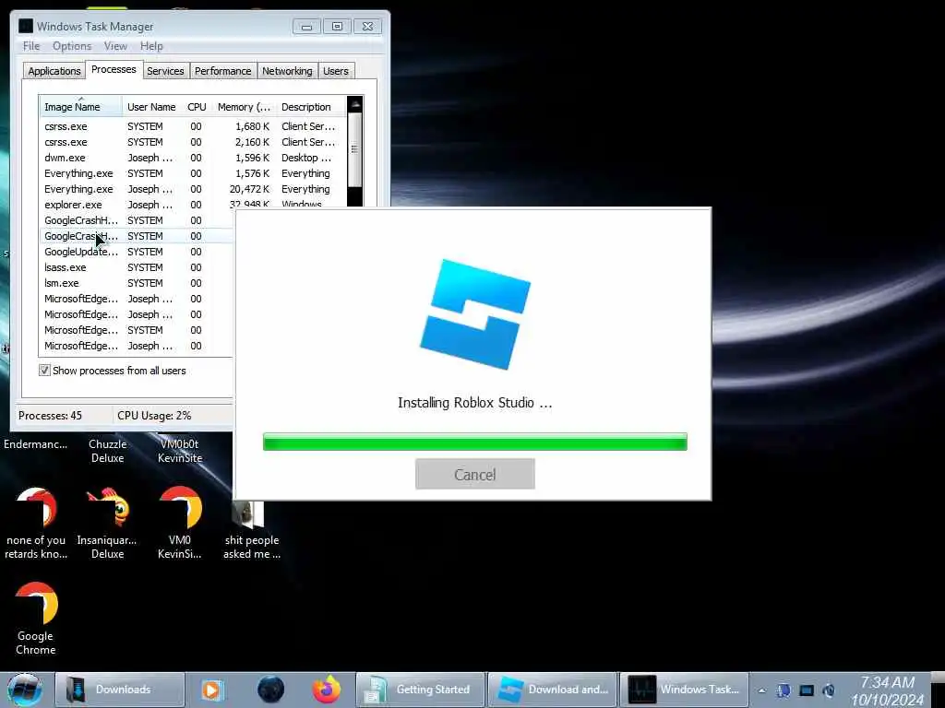945x708 pixels.
Task: Click the process list scrollbar thumb
Action: [x=355, y=149]
